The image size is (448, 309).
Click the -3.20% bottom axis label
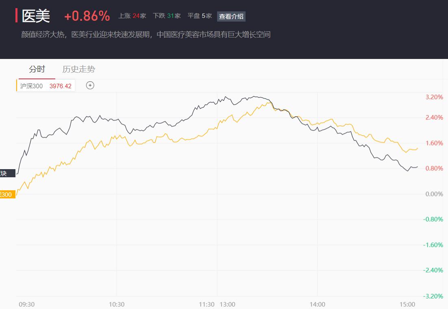433,296
